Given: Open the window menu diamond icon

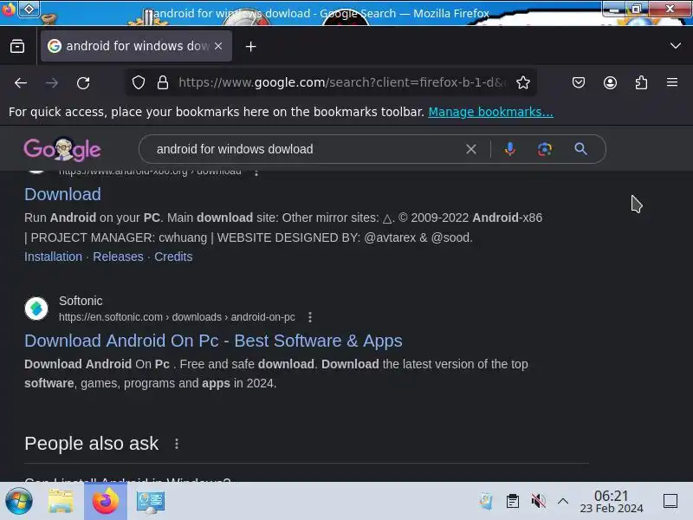Looking at the screenshot, I should (x=29, y=9).
